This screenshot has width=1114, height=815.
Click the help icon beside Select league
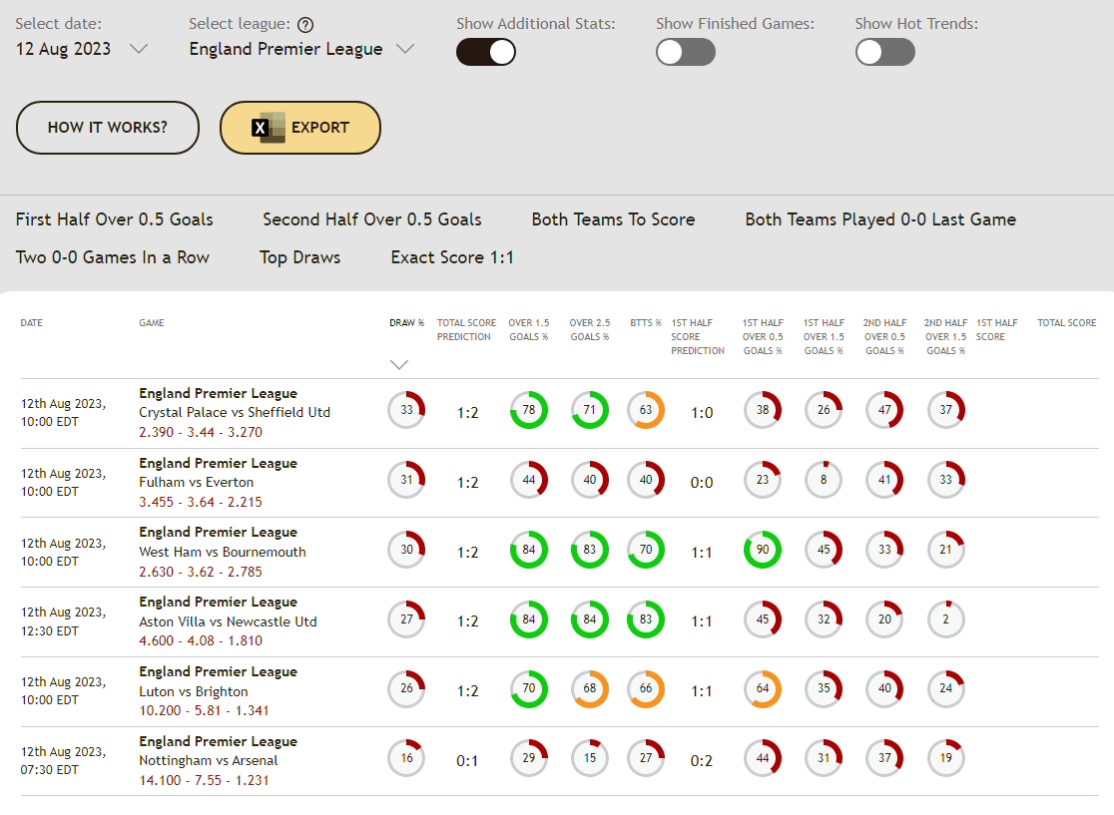pos(305,25)
